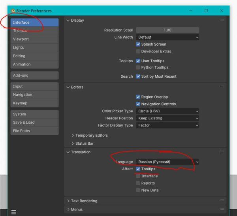Open the Input preferences section
The width and height of the screenshot is (237, 216).
35,86
